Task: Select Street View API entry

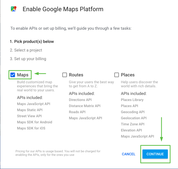Action: [29, 116]
